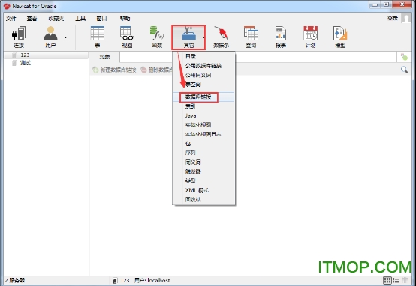Click the 删除数据库链接 button
The height and width of the screenshot is (286, 416).
(156, 70)
